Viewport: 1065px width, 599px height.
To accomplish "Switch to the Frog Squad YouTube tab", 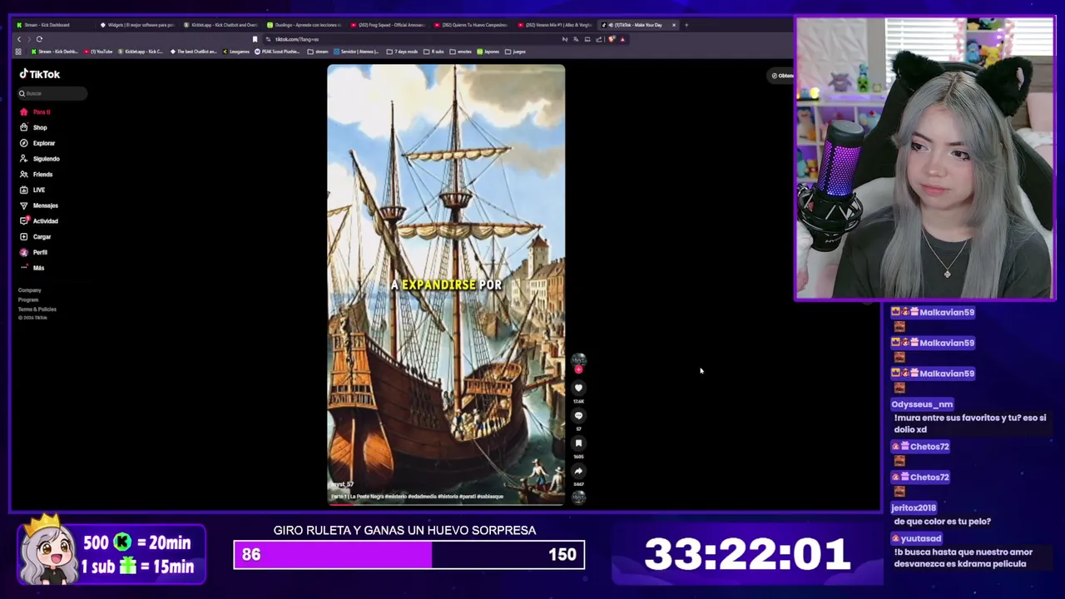I will click(x=387, y=25).
